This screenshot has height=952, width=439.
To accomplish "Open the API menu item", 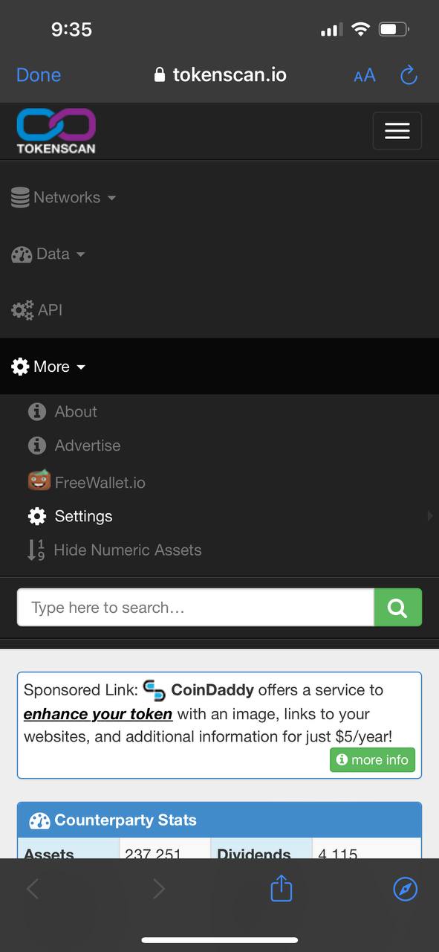I will click(x=37, y=310).
